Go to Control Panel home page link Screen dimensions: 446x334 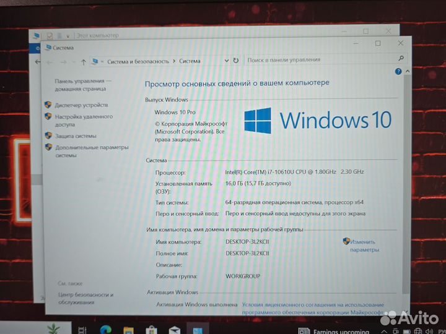(83, 85)
